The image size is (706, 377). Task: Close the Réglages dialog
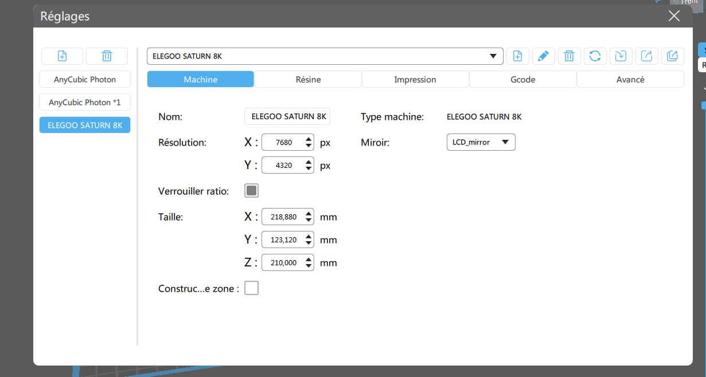[x=674, y=16]
